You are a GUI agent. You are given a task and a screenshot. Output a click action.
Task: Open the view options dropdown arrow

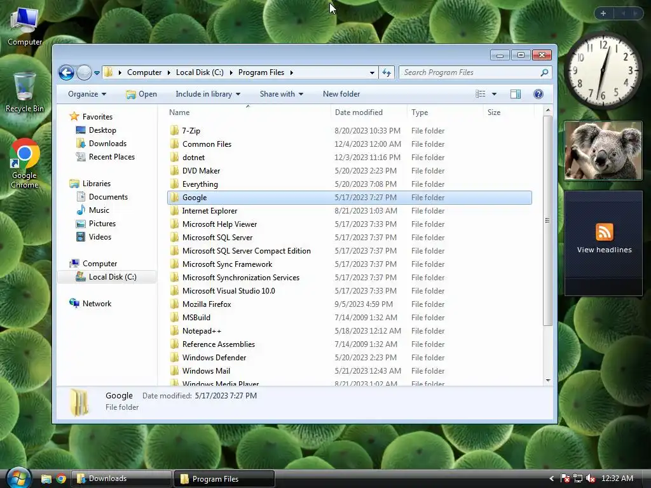tap(494, 94)
